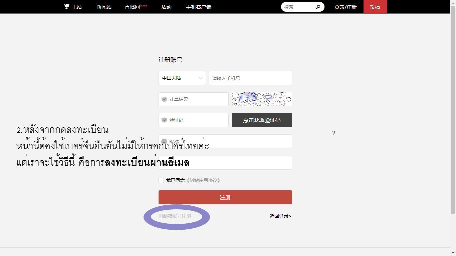Open the 中国大陆 region dropdown
Screen dimensions: 456x256
pyautogui.click(x=182, y=78)
